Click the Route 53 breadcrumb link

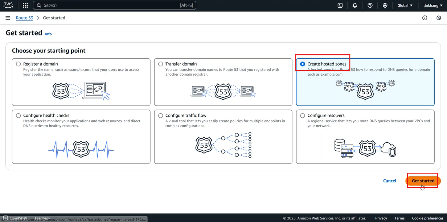click(x=24, y=18)
